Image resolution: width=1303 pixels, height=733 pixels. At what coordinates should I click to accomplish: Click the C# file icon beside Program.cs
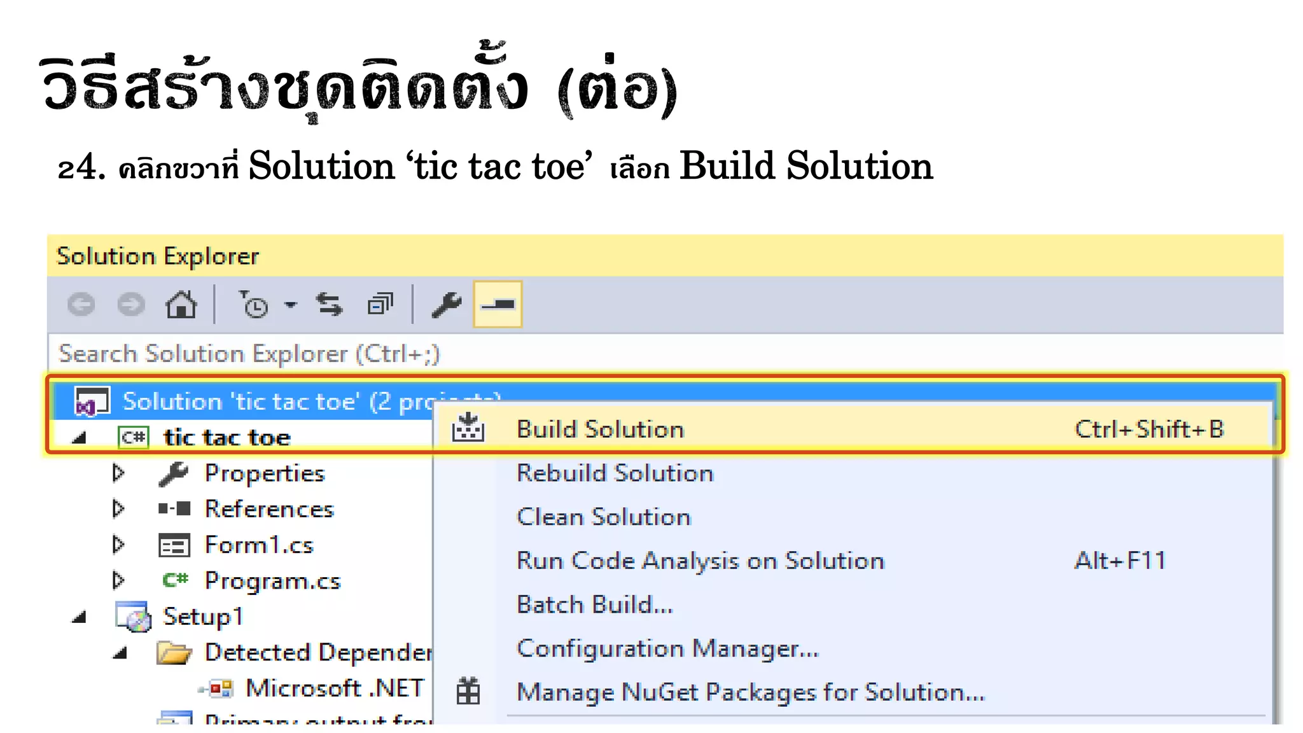click(x=176, y=580)
